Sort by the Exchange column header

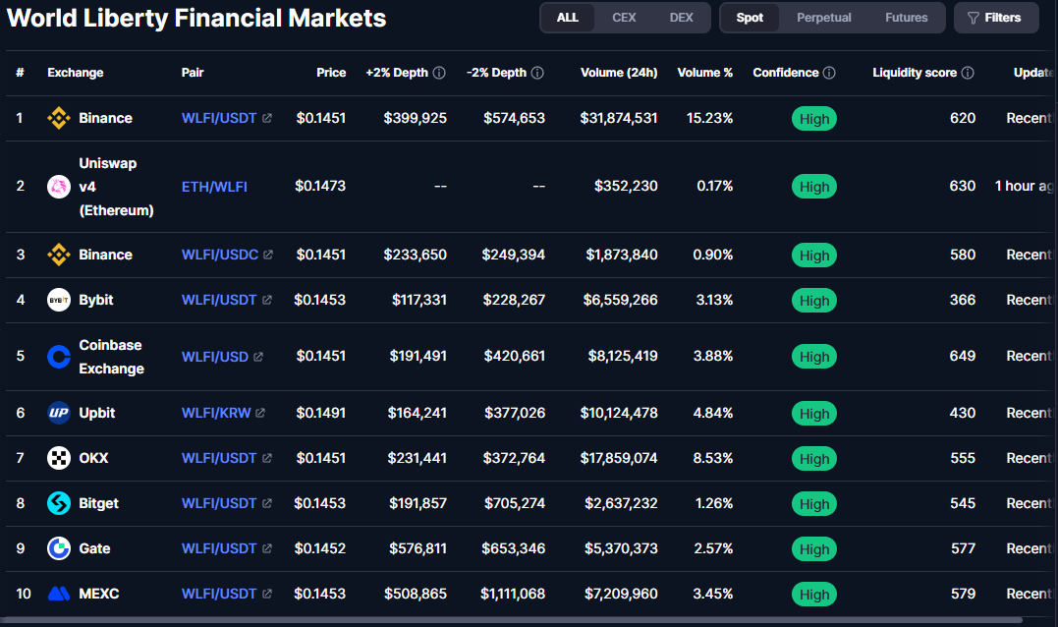[76, 73]
